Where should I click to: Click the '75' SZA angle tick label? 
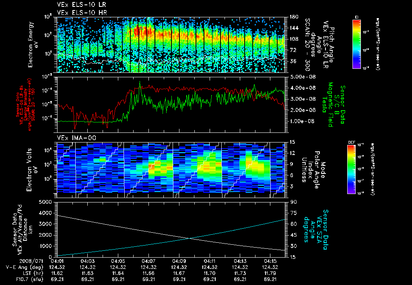[x=293, y=213]
